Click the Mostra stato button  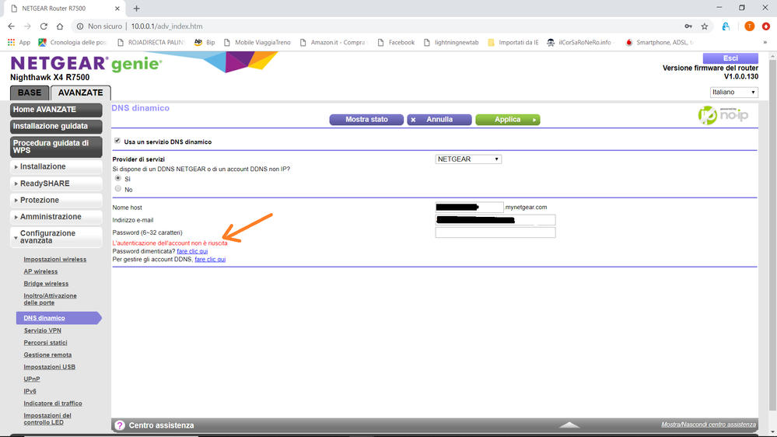pos(366,120)
